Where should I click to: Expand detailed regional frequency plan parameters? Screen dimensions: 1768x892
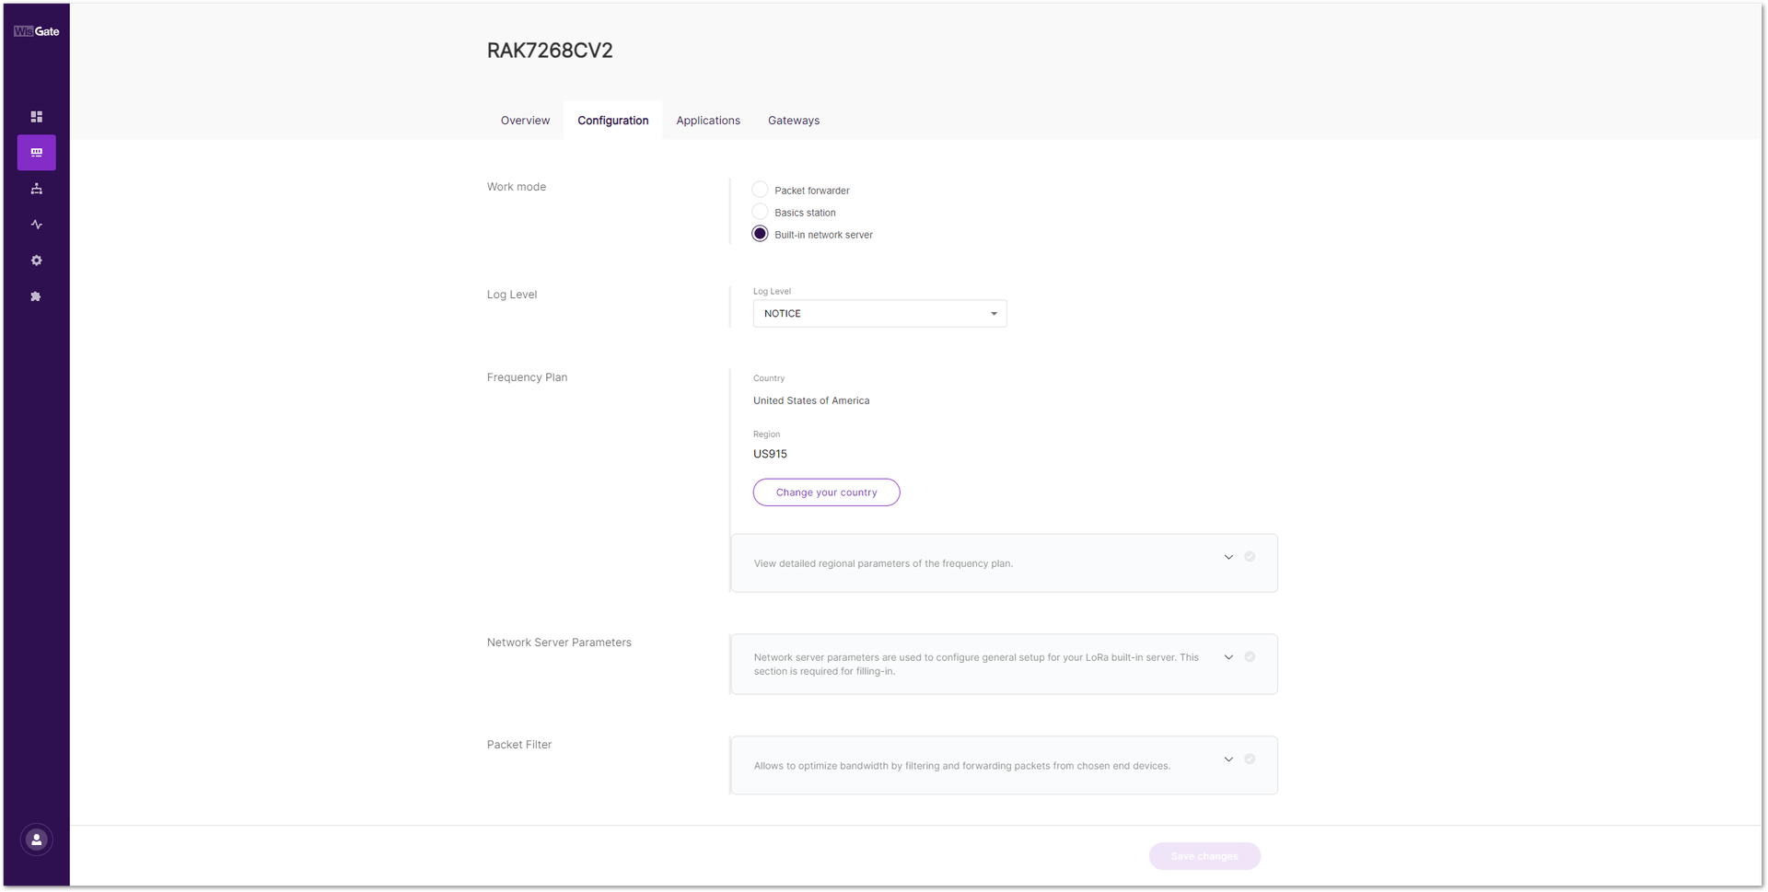[1228, 557]
